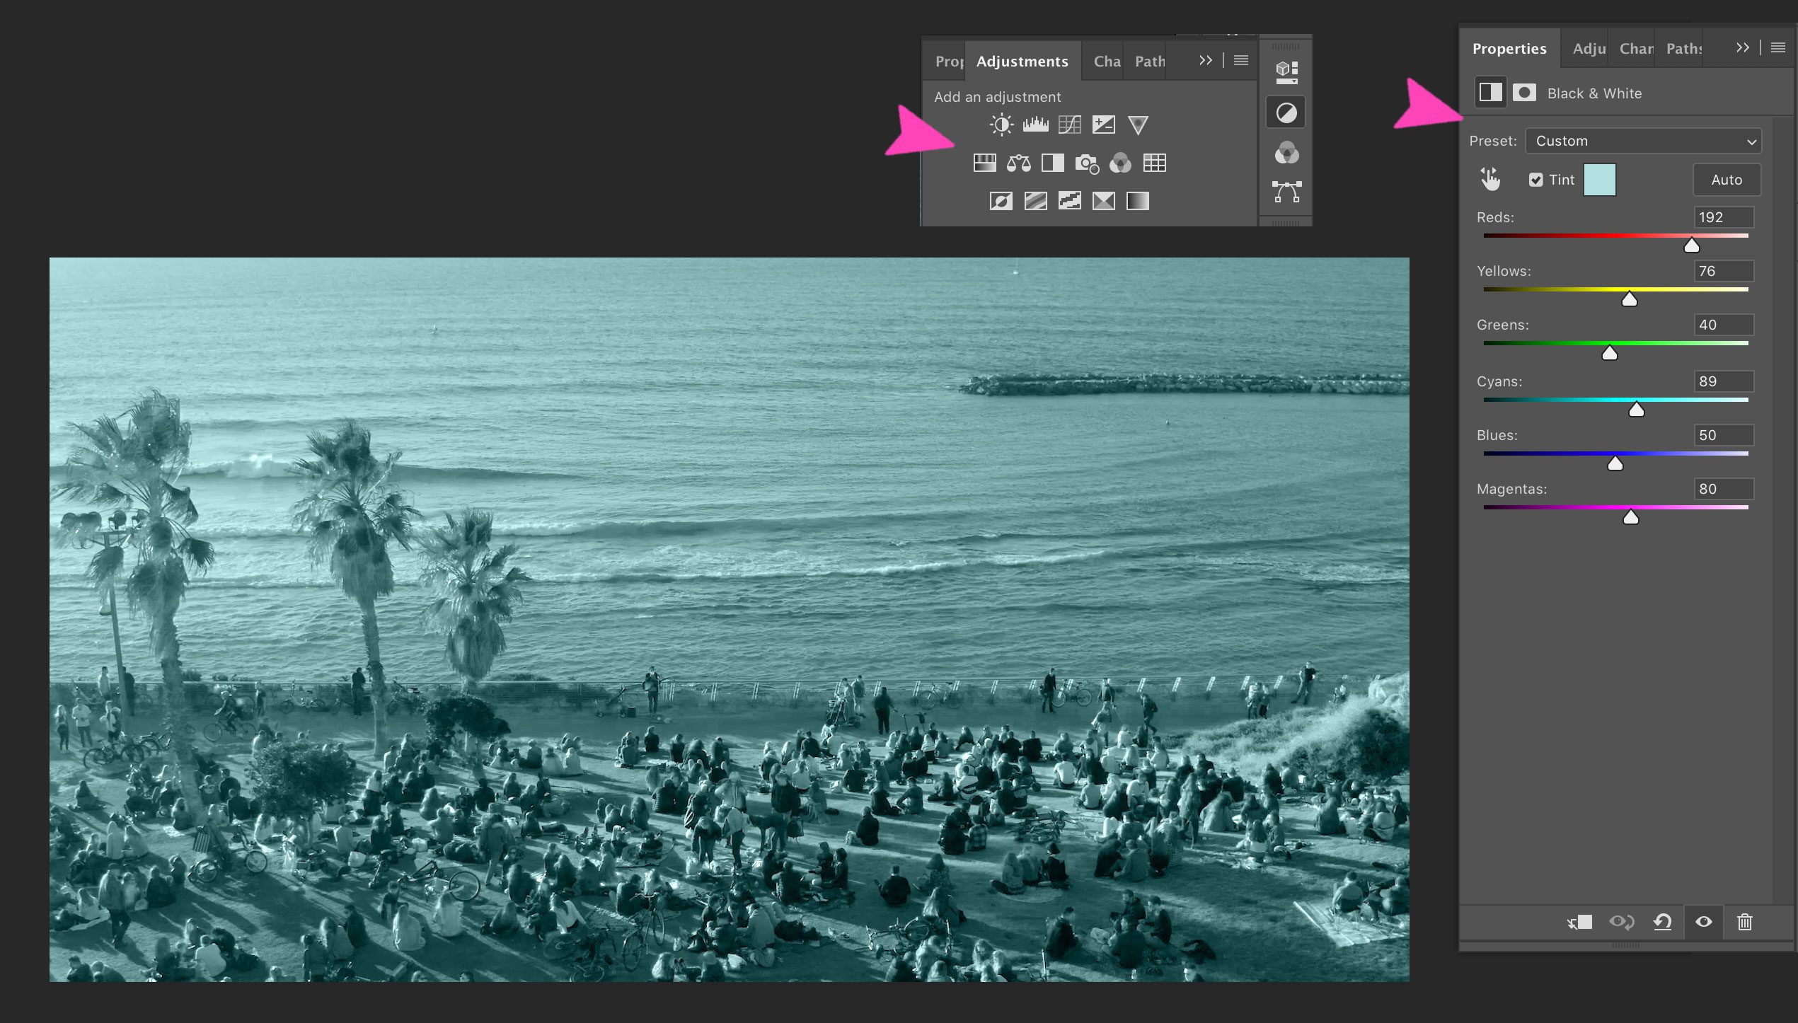Toggle the adjustment layer visibility eye
This screenshot has height=1023, width=1798.
tap(1703, 922)
